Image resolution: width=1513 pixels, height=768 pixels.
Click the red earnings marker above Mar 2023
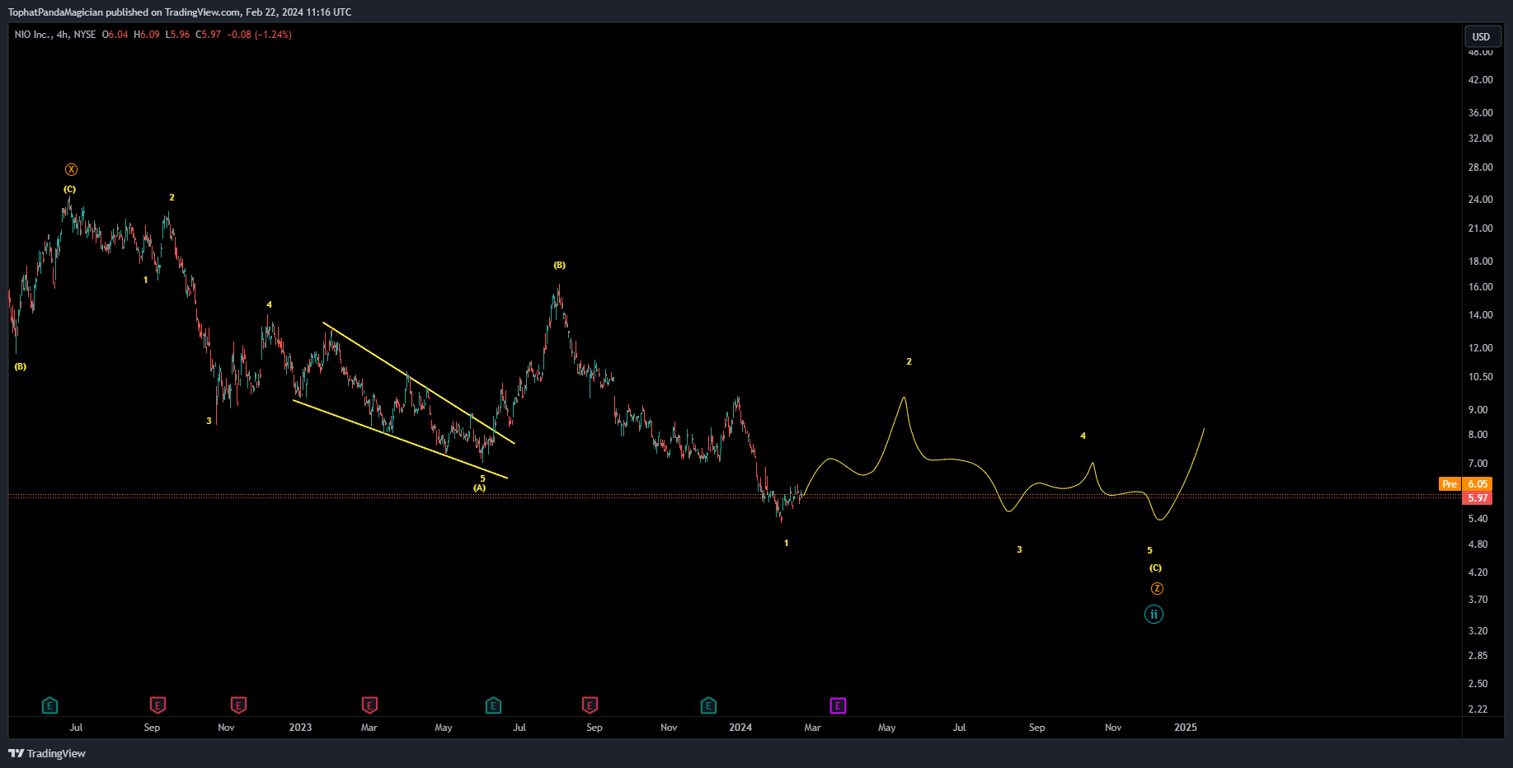point(369,705)
